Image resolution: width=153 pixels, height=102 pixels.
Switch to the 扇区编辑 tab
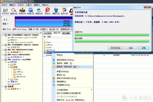click(x=66, y=33)
